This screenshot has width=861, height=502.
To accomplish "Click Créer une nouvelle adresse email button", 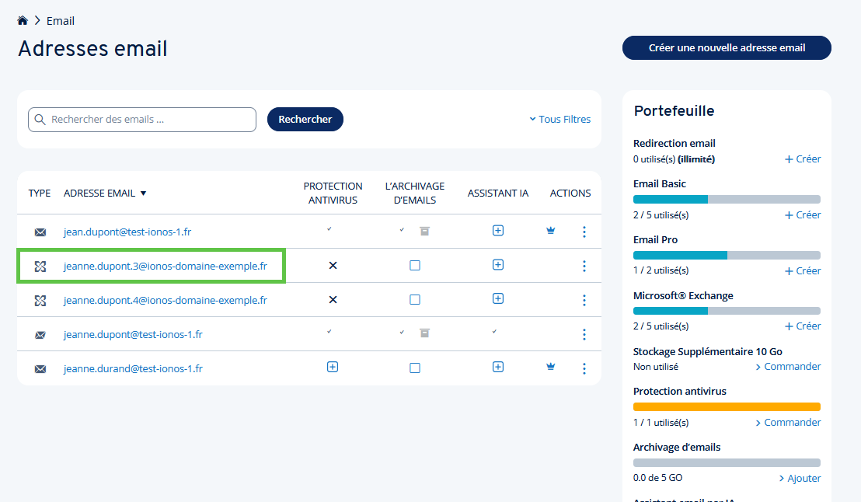I will 727,48.
